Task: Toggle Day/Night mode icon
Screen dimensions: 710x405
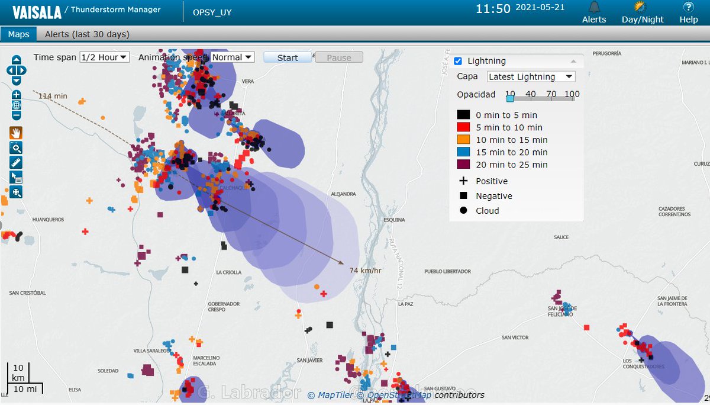Action: point(640,7)
